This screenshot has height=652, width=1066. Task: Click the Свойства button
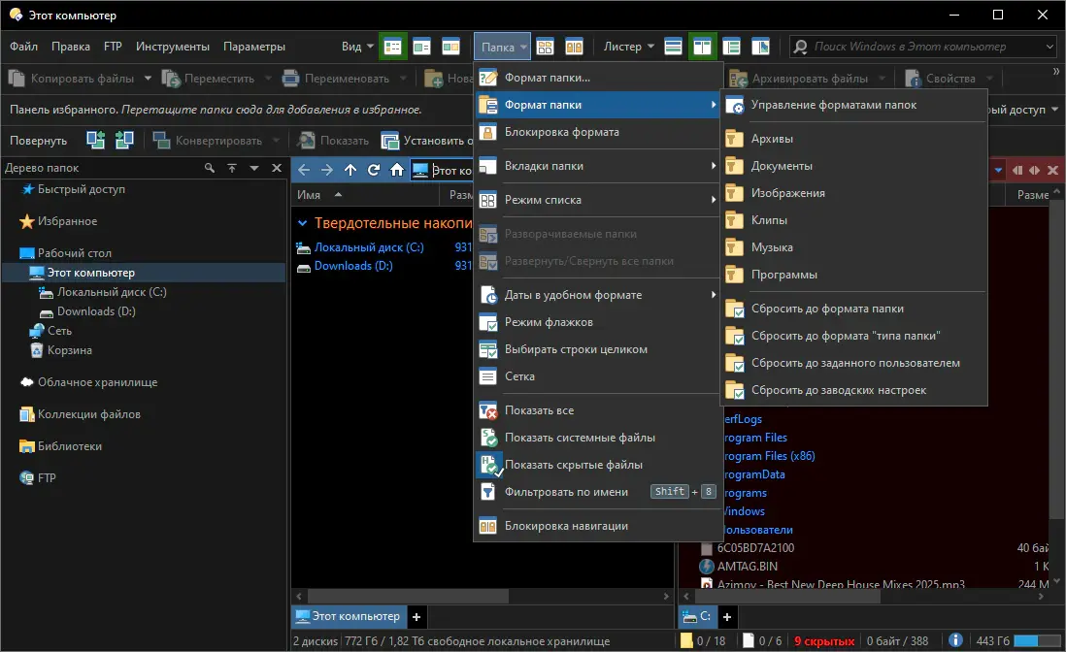tap(941, 78)
